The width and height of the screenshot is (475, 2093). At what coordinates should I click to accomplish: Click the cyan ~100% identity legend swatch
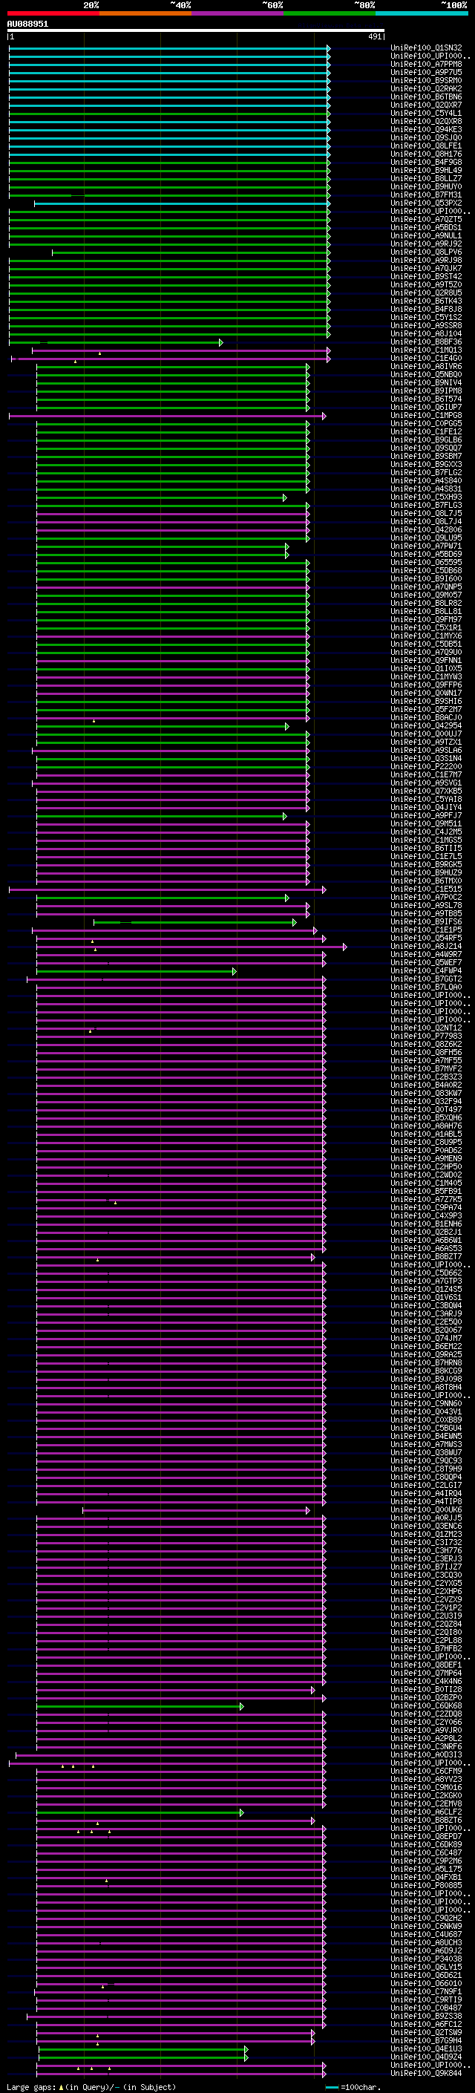point(422,13)
